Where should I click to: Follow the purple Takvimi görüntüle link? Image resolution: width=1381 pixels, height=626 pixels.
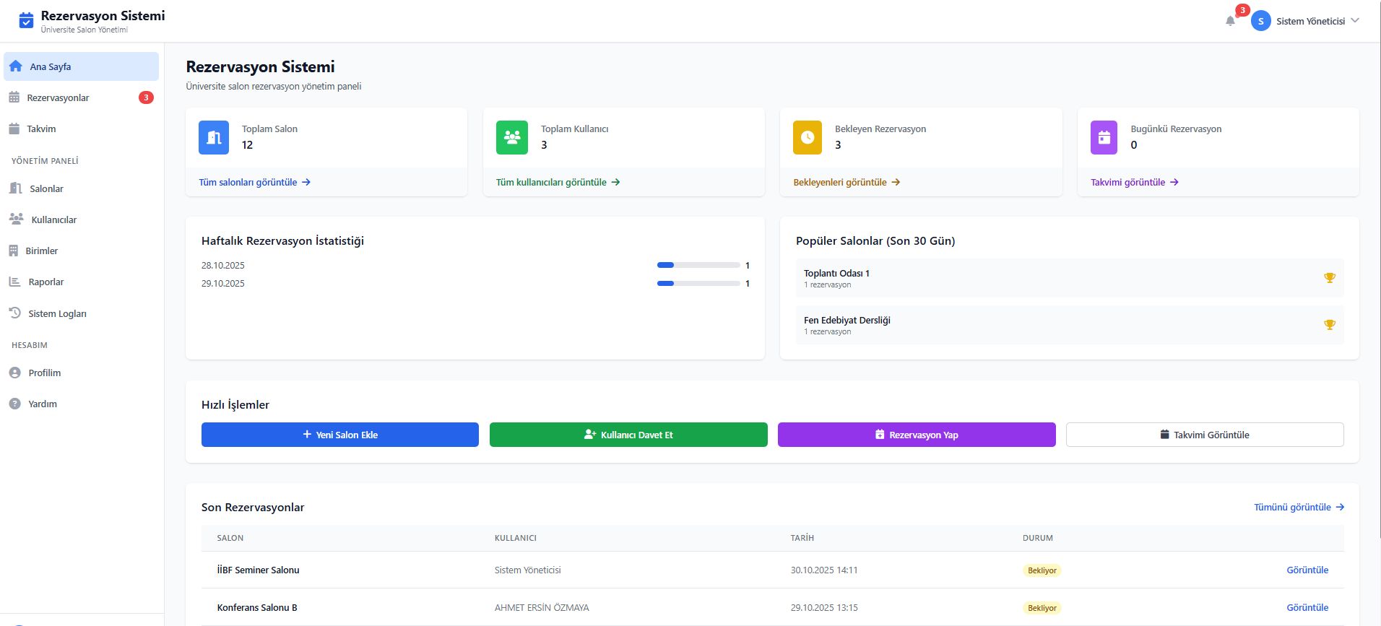click(x=1135, y=182)
